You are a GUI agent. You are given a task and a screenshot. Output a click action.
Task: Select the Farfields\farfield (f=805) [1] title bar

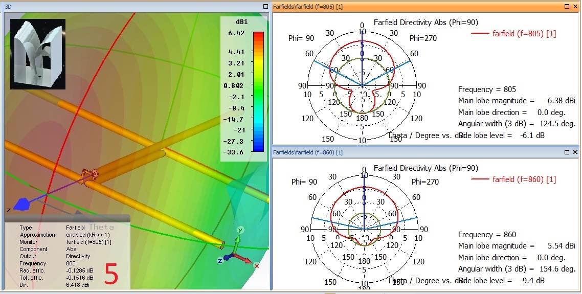click(x=426, y=7)
